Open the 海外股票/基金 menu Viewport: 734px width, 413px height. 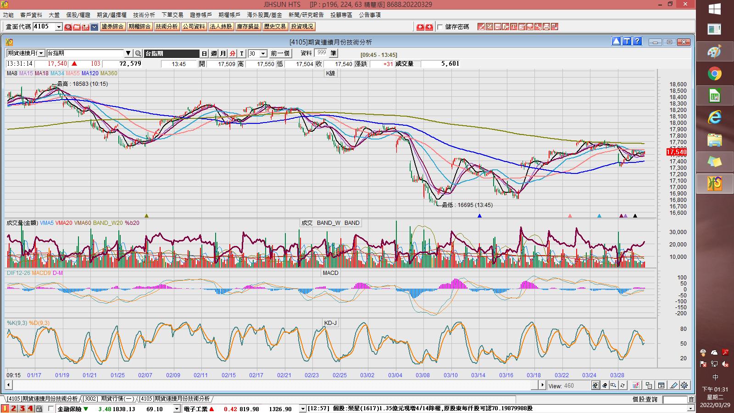click(x=264, y=15)
